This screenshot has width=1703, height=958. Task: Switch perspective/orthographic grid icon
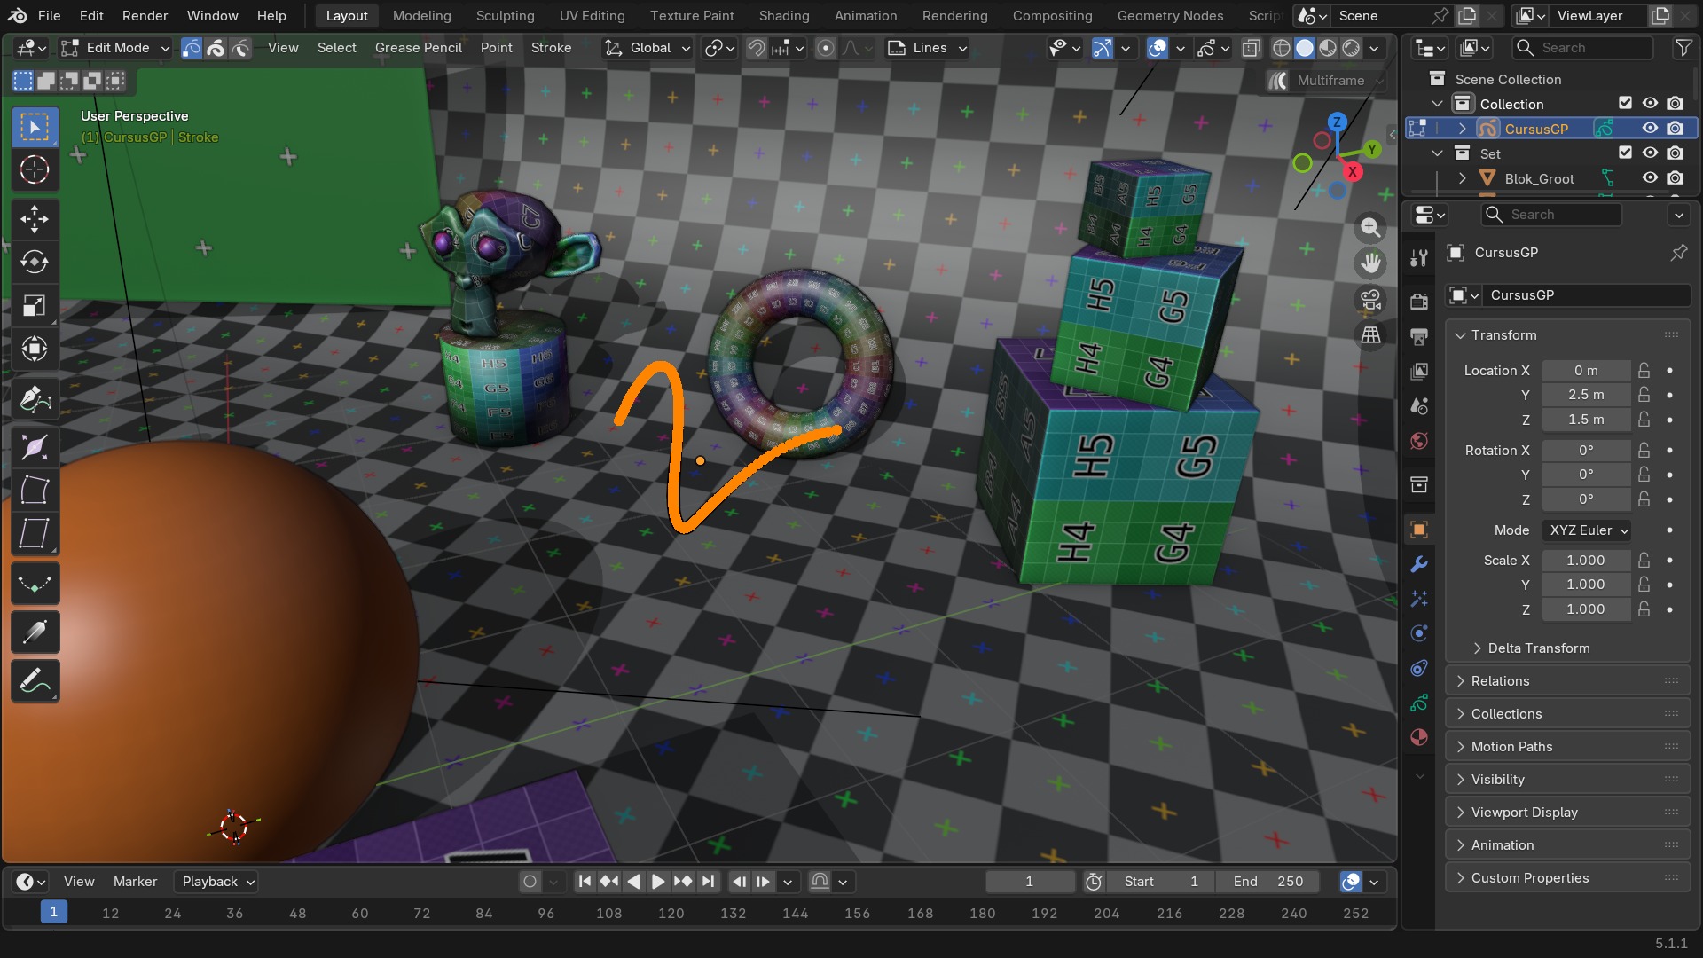point(1370,335)
